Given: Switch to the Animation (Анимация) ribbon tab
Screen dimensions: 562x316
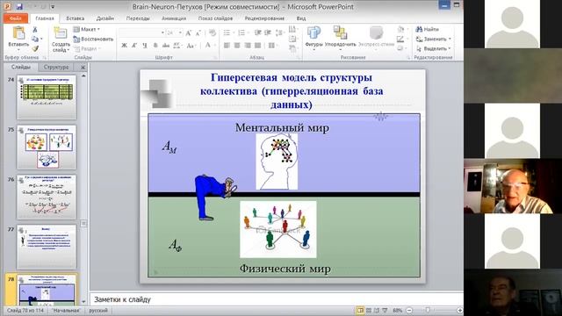Looking at the screenshot, I should pos(174,18).
